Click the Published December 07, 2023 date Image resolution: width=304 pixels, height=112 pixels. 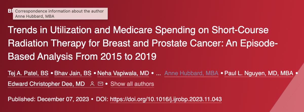(x=48, y=99)
